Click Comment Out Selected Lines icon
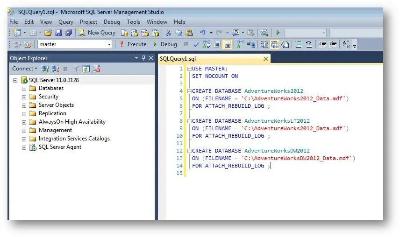Screen dimensions: 400x237 click(299, 44)
